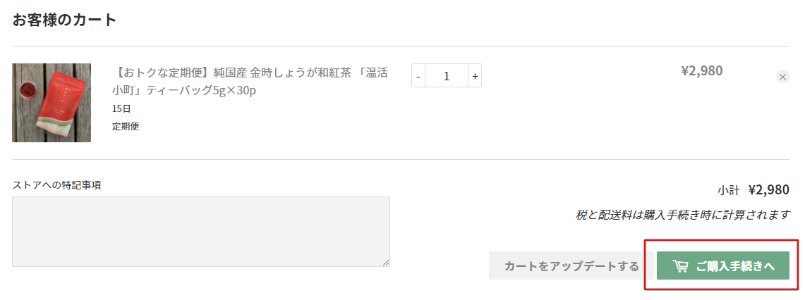Click the ストアへの特記事項 field label
Image resolution: width=805 pixels, height=300 pixels.
(x=56, y=185)
